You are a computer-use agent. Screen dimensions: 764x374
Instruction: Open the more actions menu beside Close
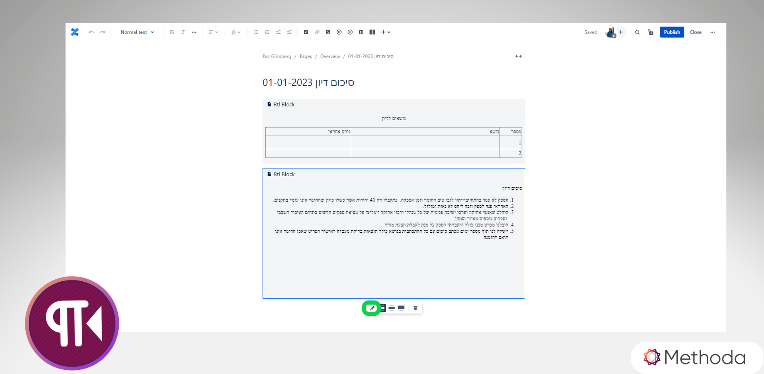(713, 32)
